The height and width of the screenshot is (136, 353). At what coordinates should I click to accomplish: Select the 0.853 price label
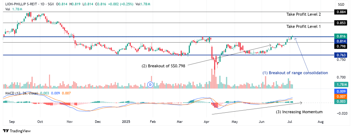point(340,23)
